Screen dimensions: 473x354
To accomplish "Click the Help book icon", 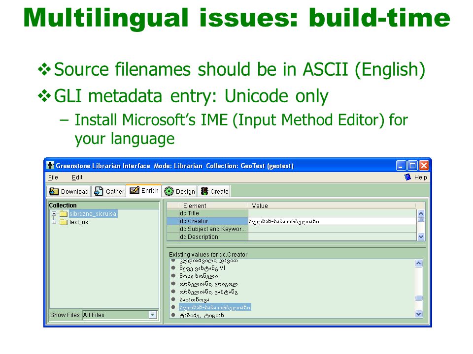I will tap(407, 177).
